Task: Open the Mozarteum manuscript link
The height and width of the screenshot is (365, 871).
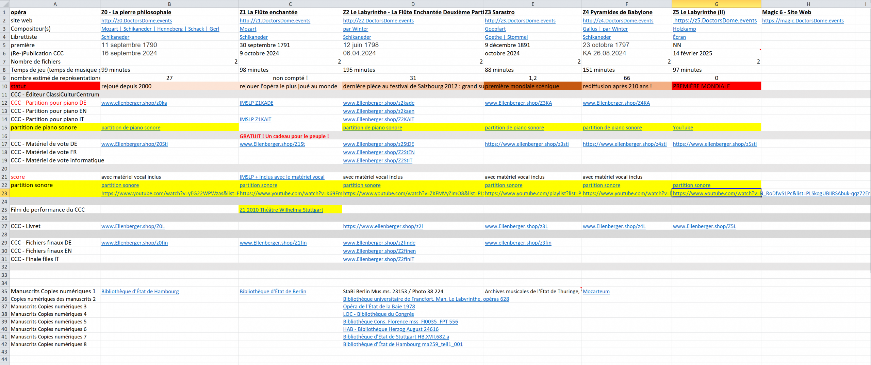Action: [596, 292]
